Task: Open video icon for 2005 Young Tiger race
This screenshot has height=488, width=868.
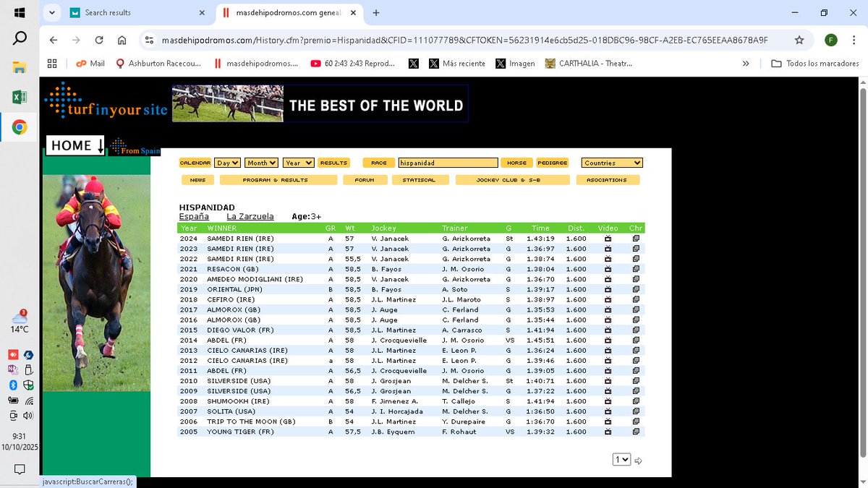Action: pyautogui.click(x=608, y=432)
